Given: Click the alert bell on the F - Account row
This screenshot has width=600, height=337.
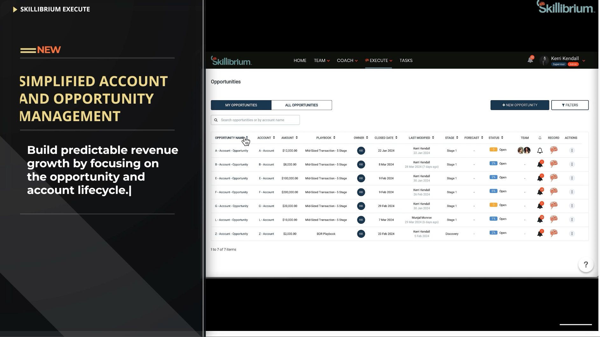Looking at the screenshot, I should [x=541, y=191].
